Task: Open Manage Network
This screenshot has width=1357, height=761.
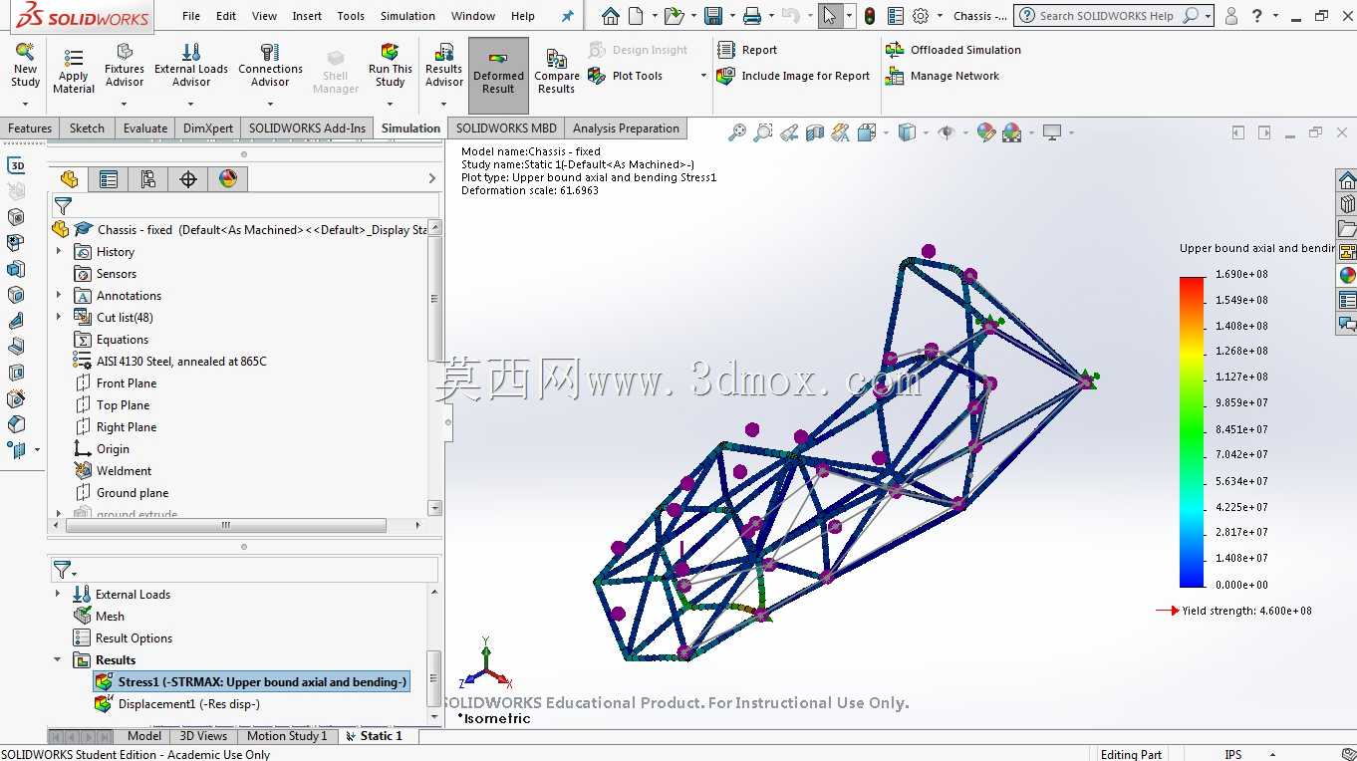Action: 943,76
